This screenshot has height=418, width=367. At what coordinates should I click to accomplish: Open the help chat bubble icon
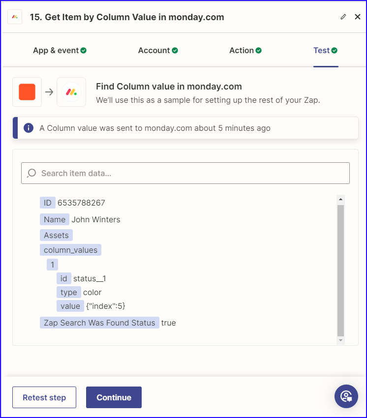pyautogui.click(x=346, y=396)
